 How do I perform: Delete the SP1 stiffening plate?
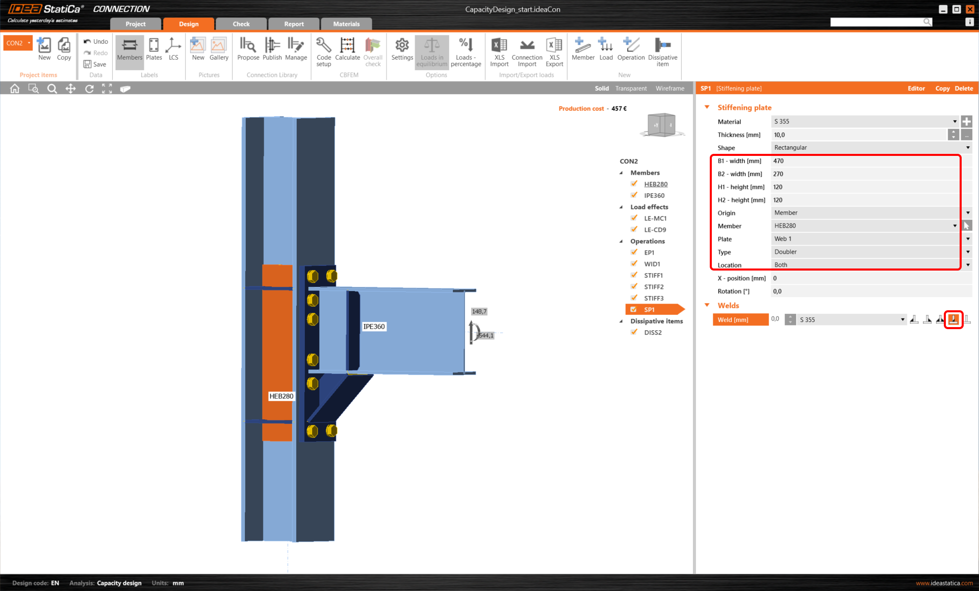tap(963, 88)
